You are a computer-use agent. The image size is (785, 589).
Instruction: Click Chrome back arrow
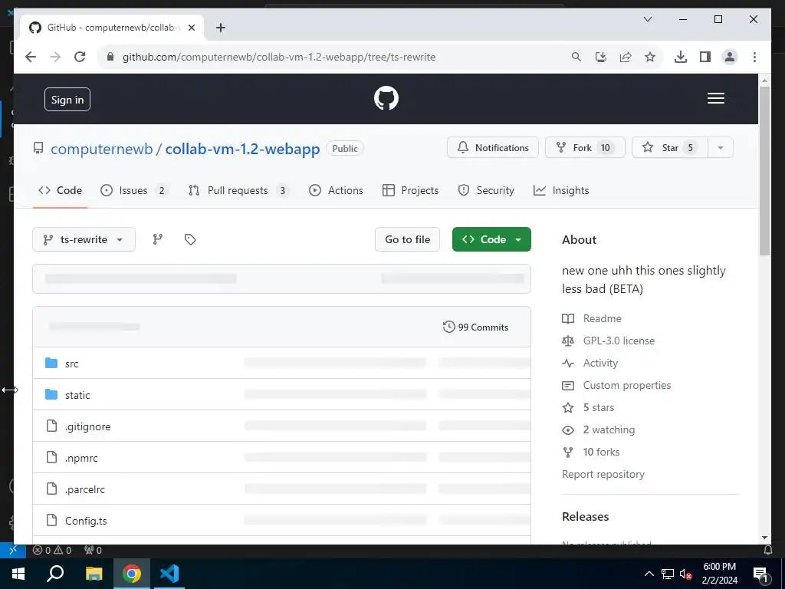pos(31,57)
